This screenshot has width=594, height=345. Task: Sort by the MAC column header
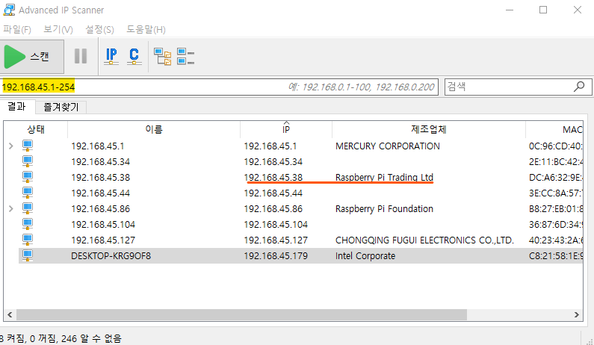(x=554, y=129)
